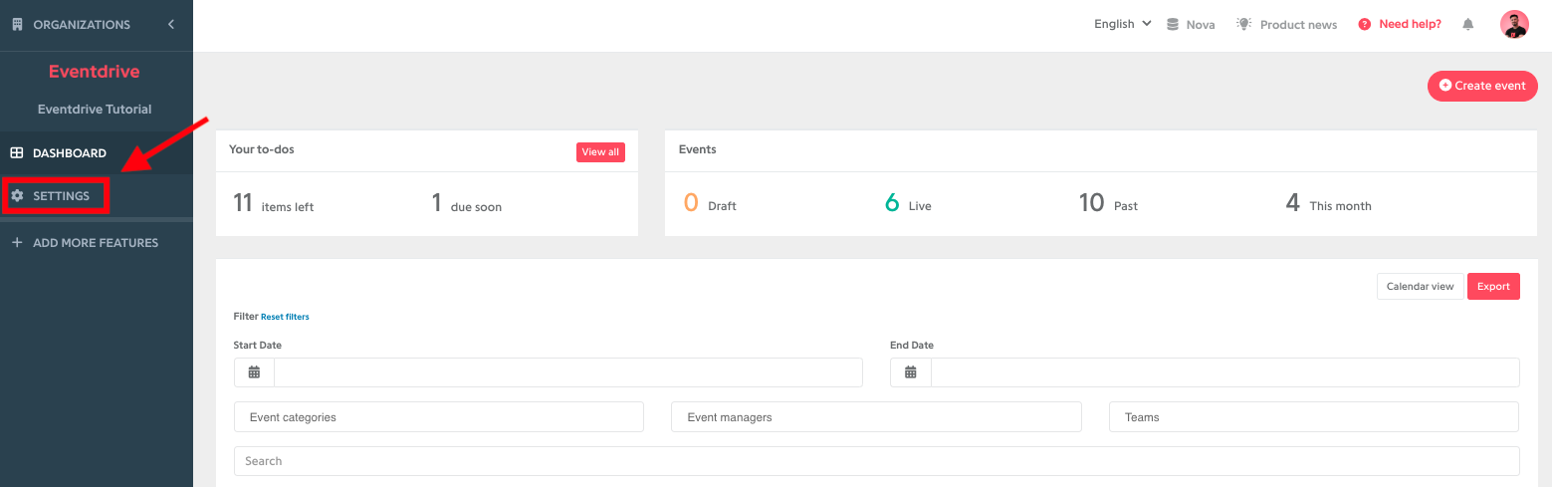Click the notification bell icon
Viewport: 1552px width, 487px height.
1467,24
